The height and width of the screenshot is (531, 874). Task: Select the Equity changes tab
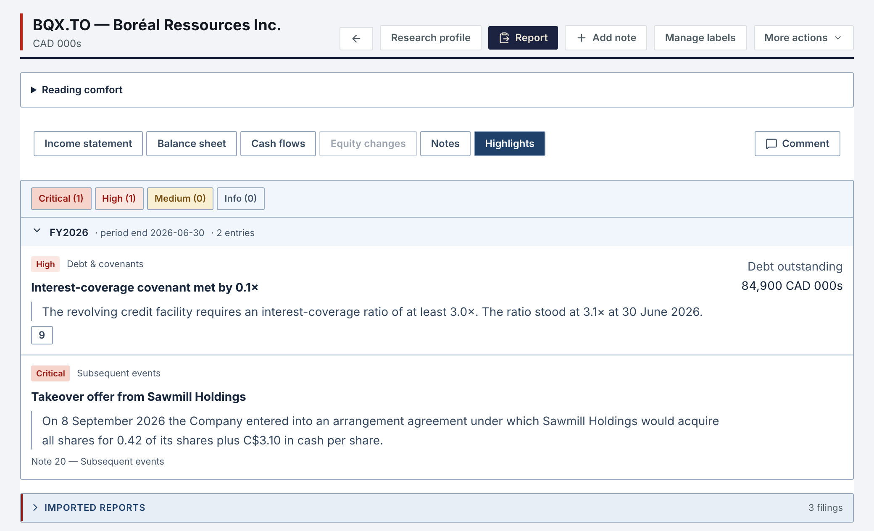click(x=368, y=144)
